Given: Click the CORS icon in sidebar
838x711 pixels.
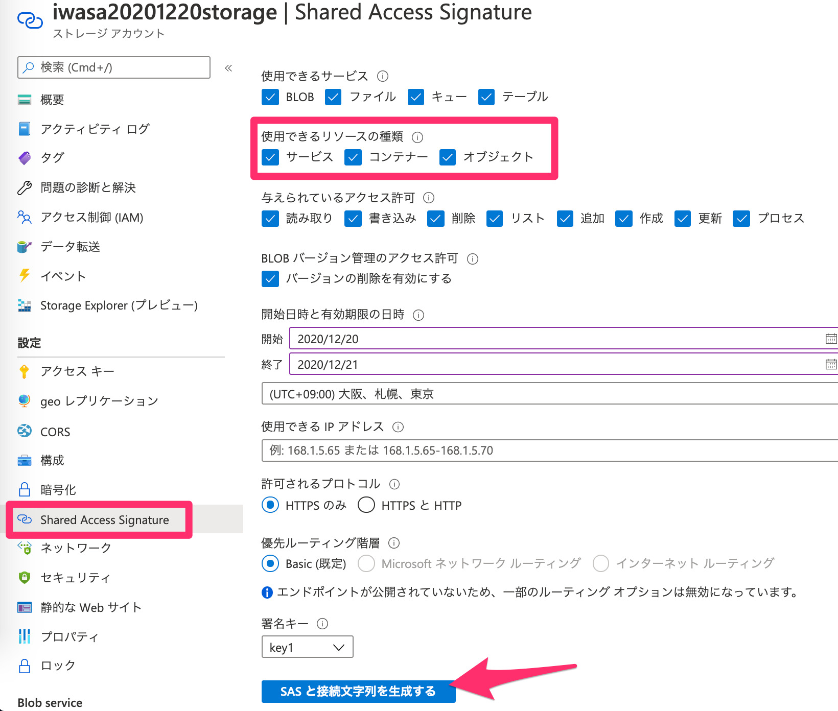Looking at the screenshot, I should tap(24, 431).
